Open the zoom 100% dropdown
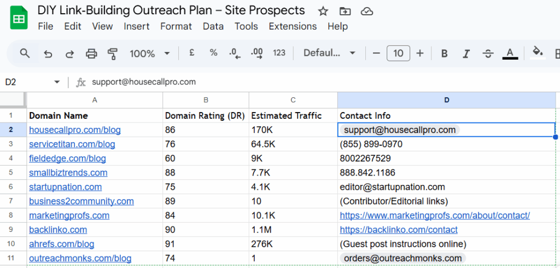 (149, 54)
